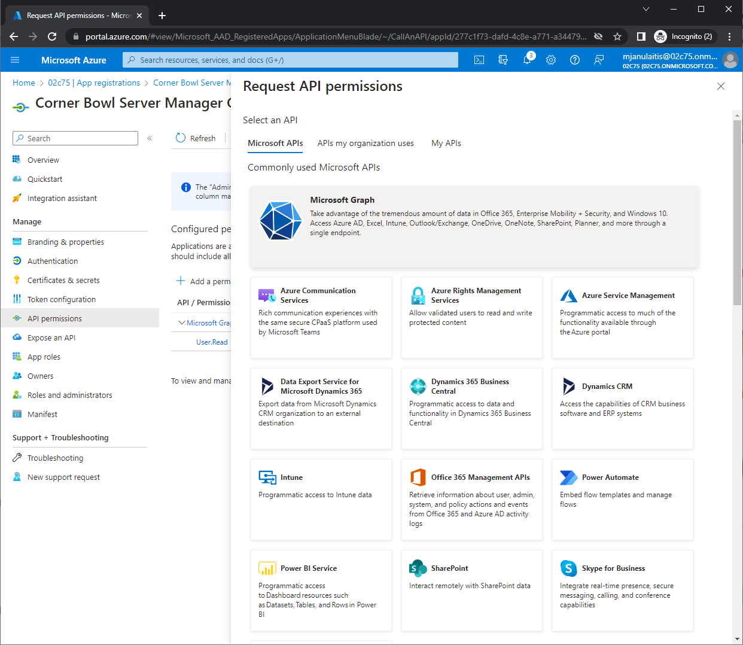Select the Power BI Service tile
743x645 pixels.
pos(321,590)
